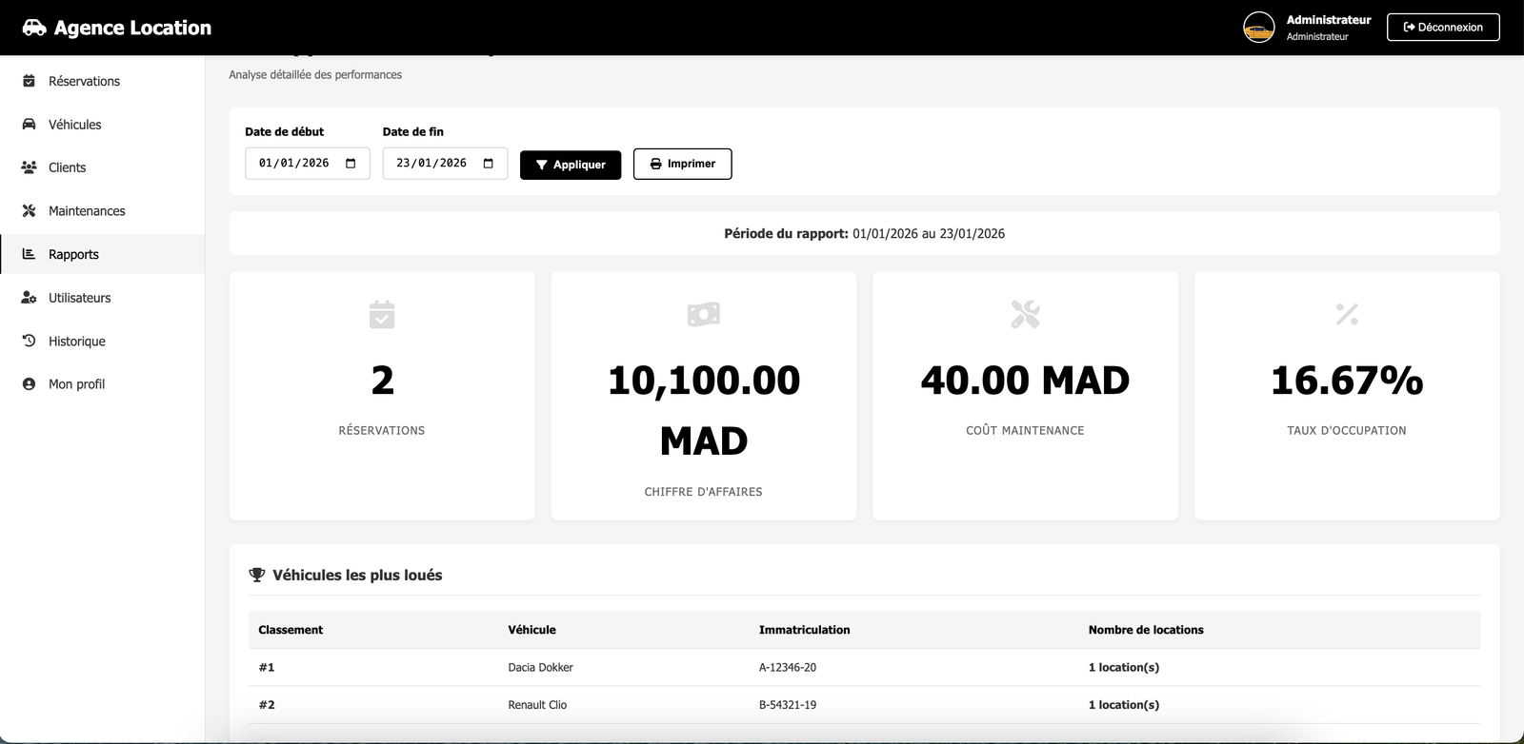Select the Rapports menu entry
The width and height of the screenshot is (1524, 744).
102,254
